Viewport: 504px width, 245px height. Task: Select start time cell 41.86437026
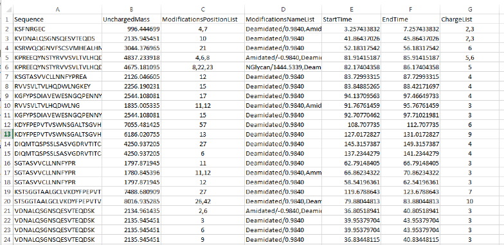[x=351, y=38]
